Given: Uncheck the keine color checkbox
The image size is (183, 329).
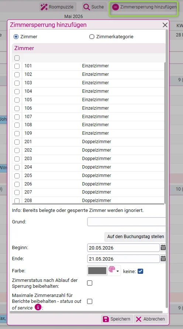Looking at the screenshot, I should 140,271.
